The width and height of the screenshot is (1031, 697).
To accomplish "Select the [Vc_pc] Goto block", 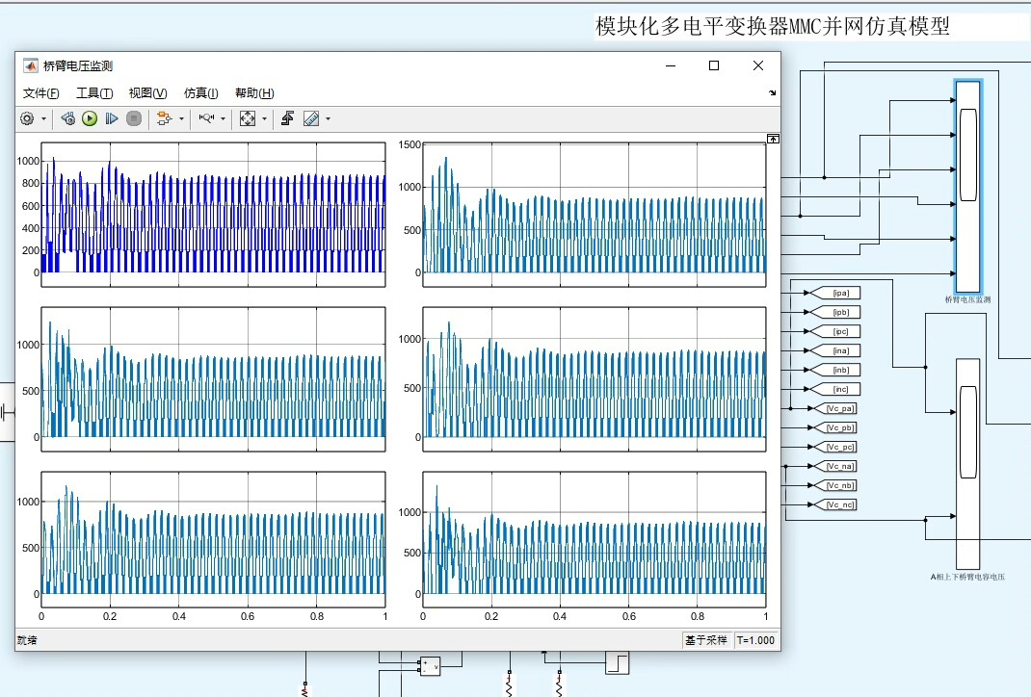I will tap(835, 447).
